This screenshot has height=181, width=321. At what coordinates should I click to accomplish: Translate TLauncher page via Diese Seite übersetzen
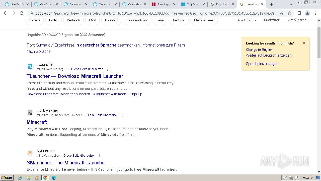click(x=87, y=69)
